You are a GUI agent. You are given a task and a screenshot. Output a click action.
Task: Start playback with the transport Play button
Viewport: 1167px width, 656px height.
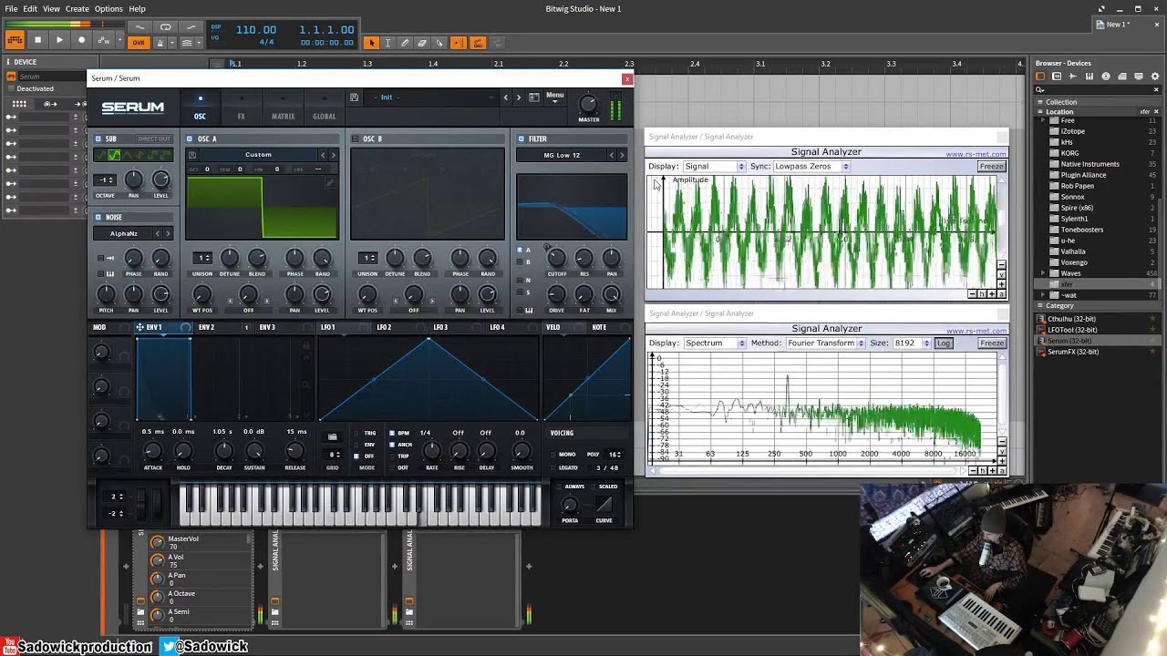tap(59, 40)
